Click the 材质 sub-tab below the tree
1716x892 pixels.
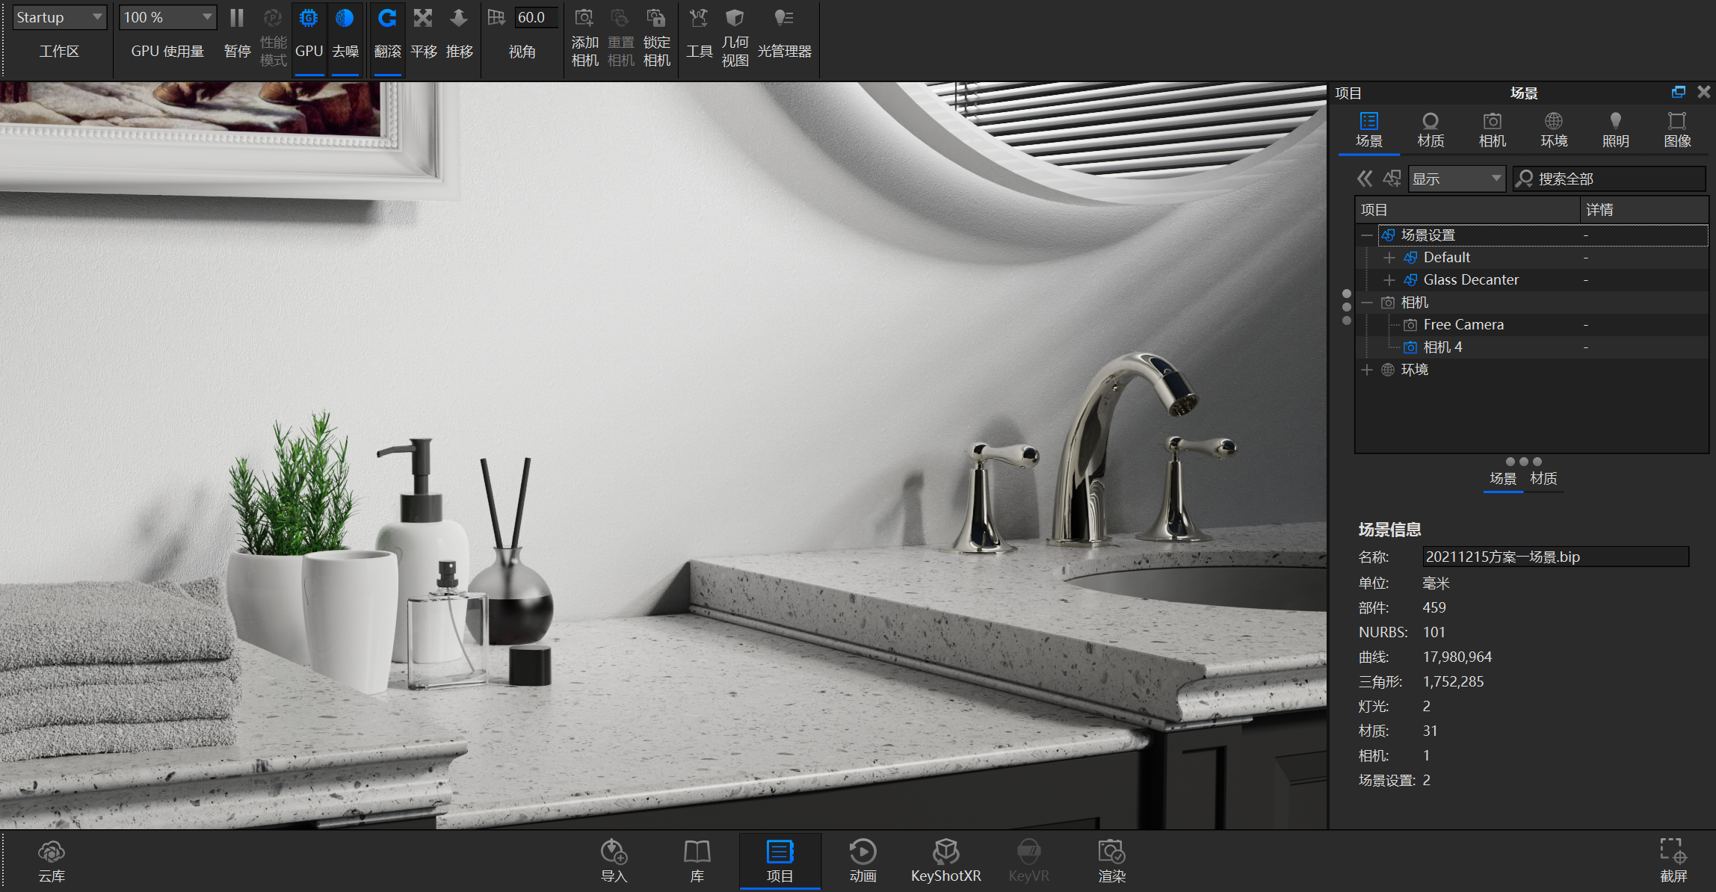tap(1543, 479)
